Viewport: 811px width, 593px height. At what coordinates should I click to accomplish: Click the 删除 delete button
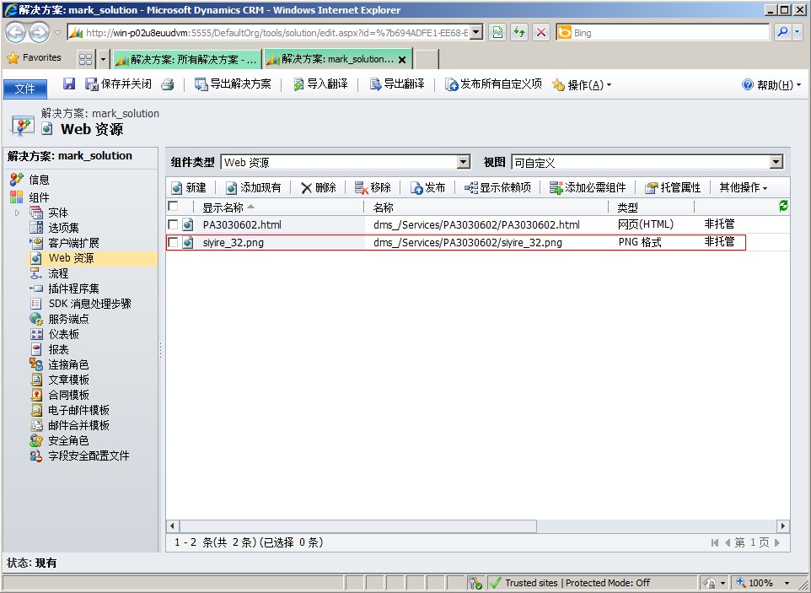tap(319, 187)
